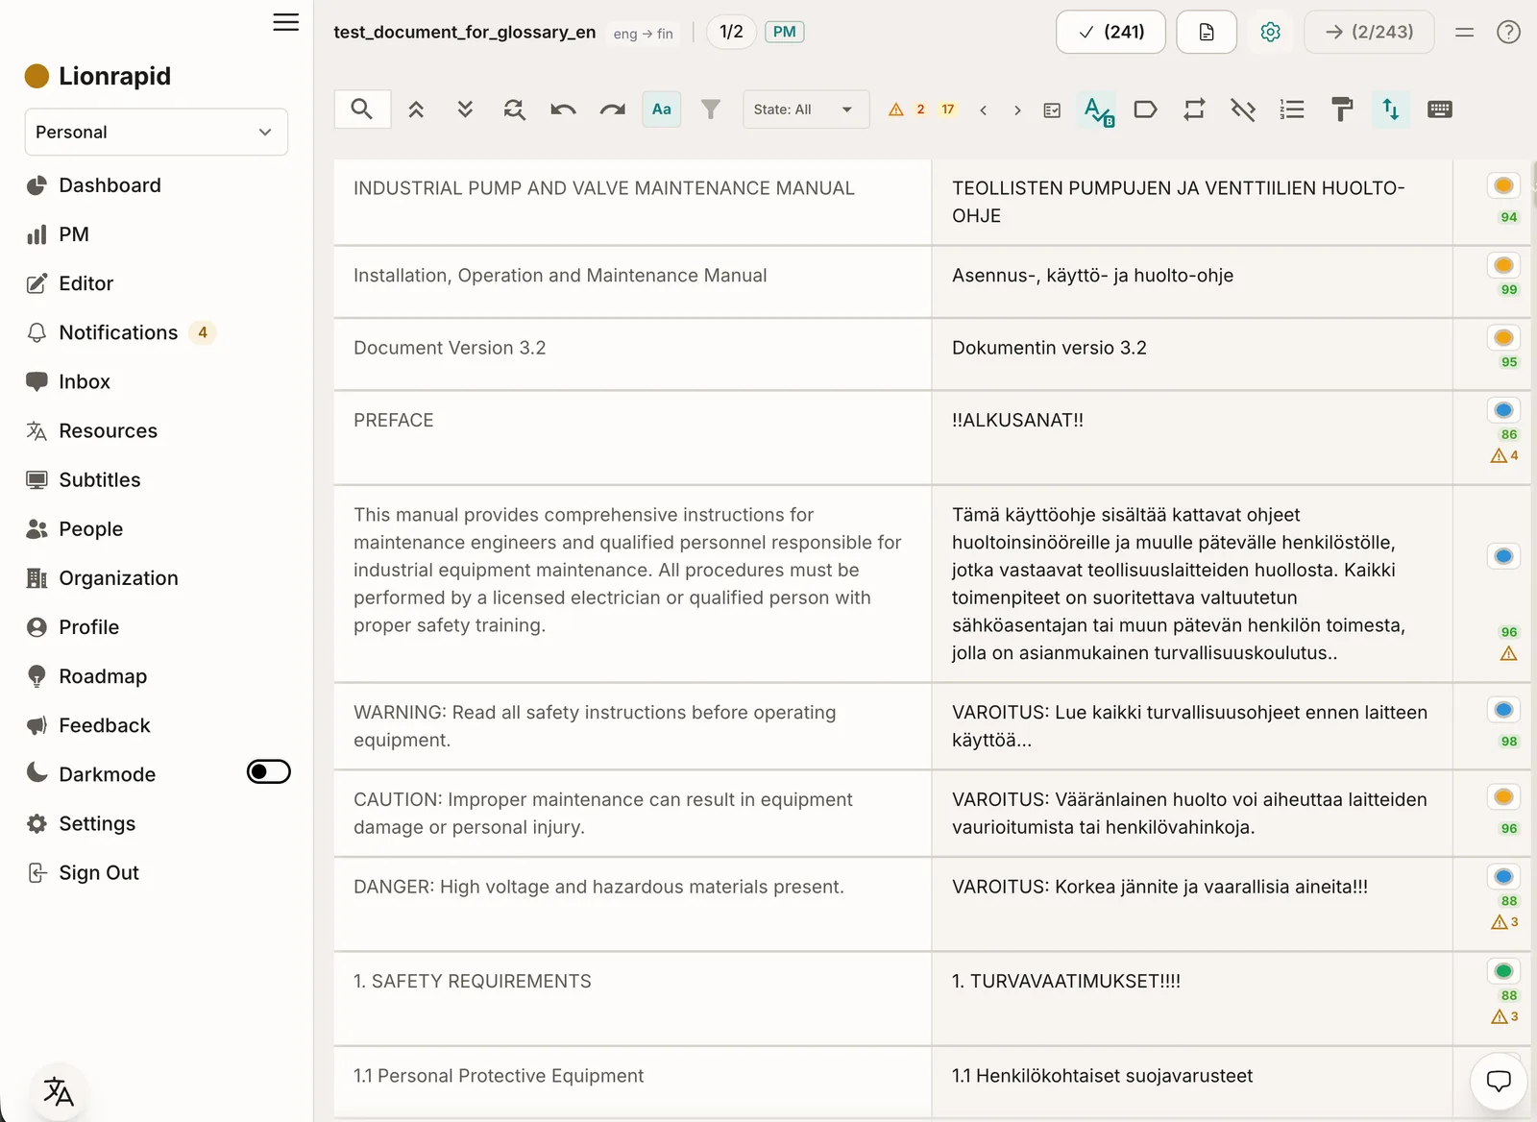Open Notifications in the sidebar
This screenshot has height=1122, width=1537.
click(118, 332)
